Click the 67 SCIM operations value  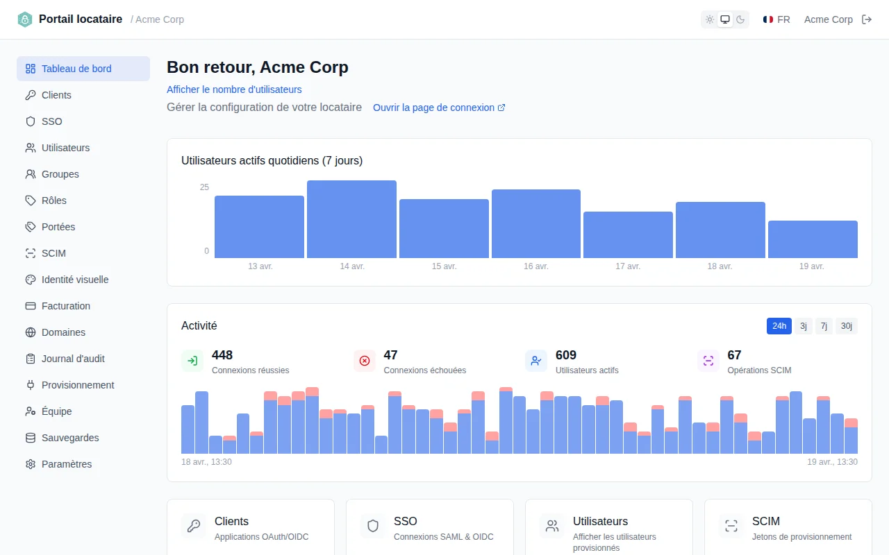(734, 355)
